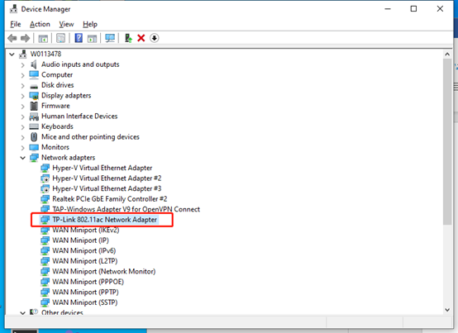The image size is (458, 333).
Task: Maximize the Device Manager window
Action: click(x=413, y=9)
